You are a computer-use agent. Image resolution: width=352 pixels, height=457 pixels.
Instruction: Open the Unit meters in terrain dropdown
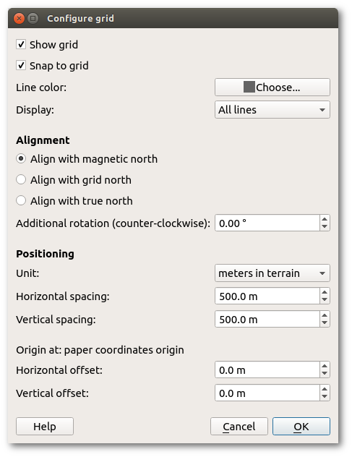click(272, 273)
